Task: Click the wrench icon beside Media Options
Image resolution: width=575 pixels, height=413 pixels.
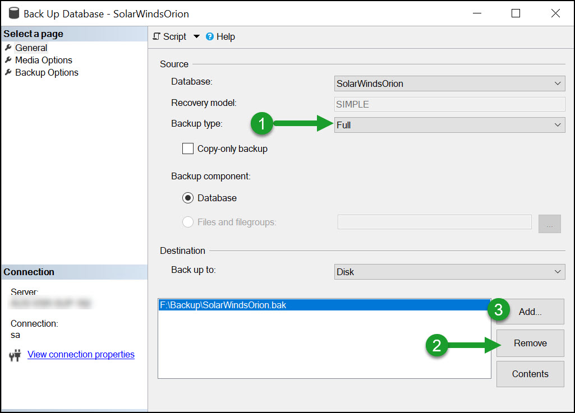Action: click(8, 60)
